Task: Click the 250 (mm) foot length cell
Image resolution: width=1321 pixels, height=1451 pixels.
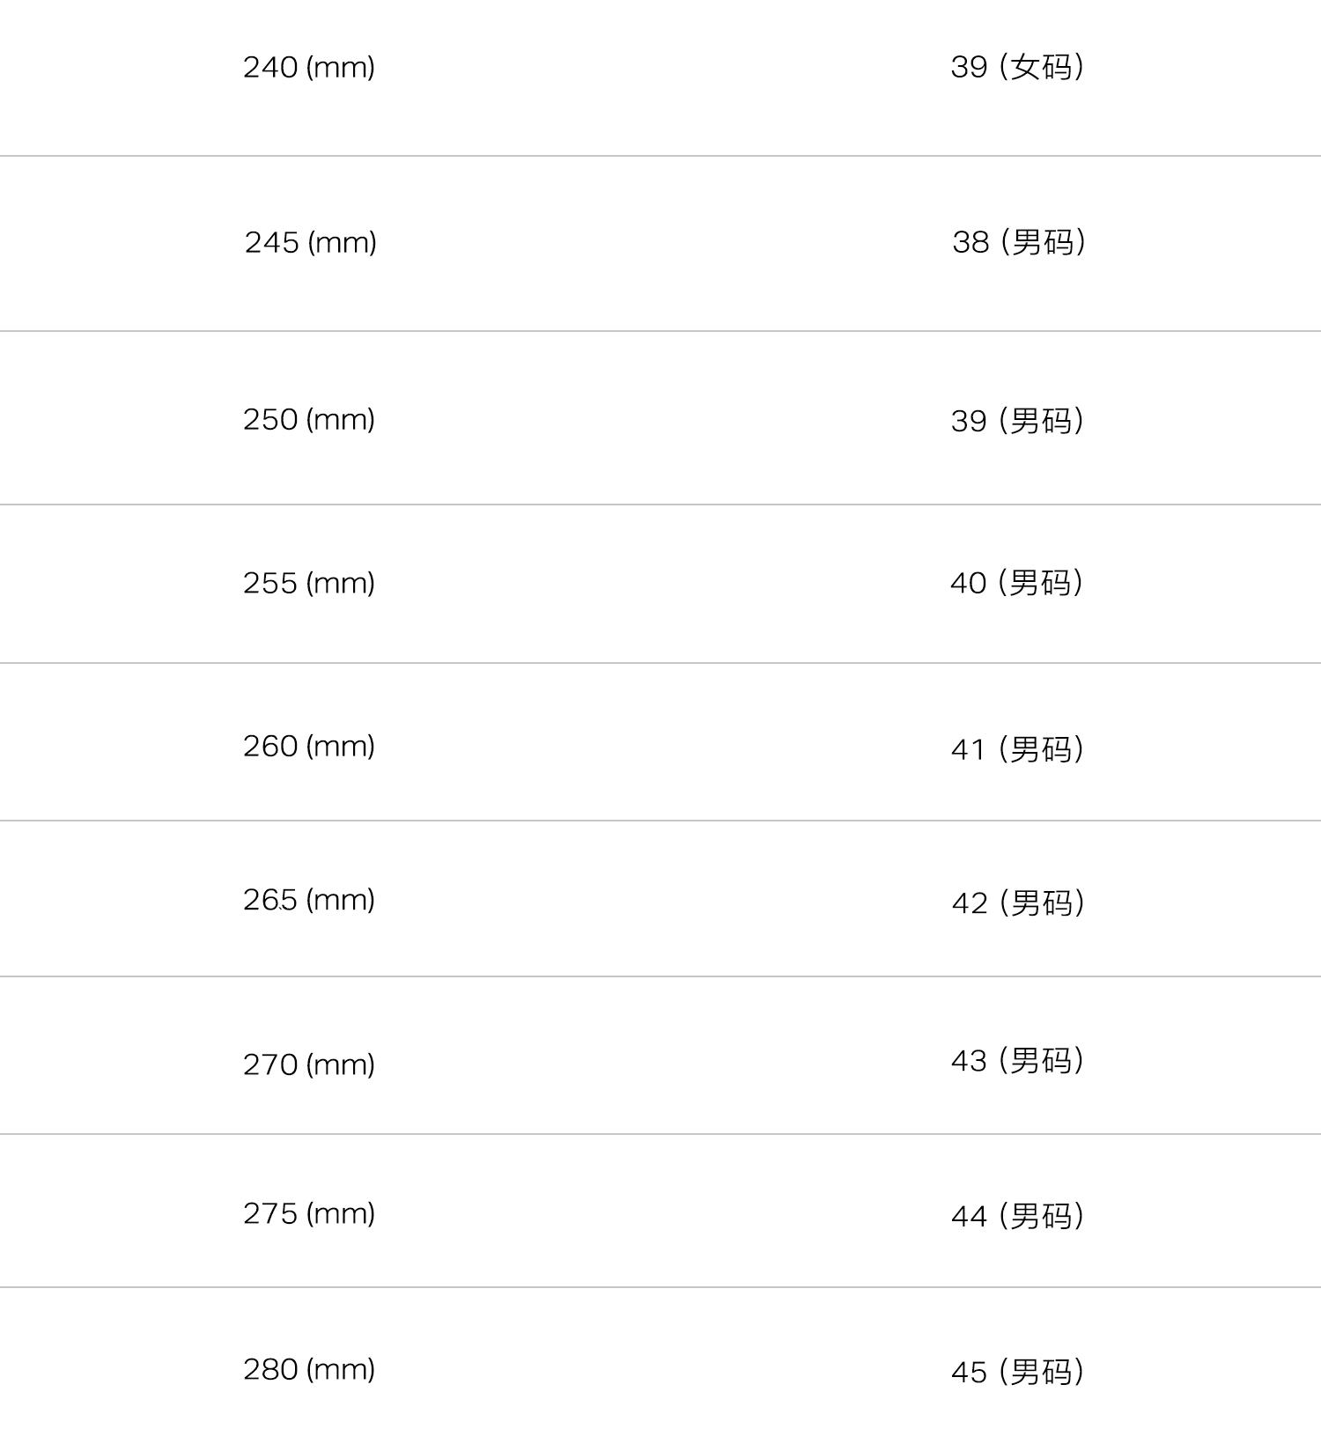Action: [x=309, y=419]
